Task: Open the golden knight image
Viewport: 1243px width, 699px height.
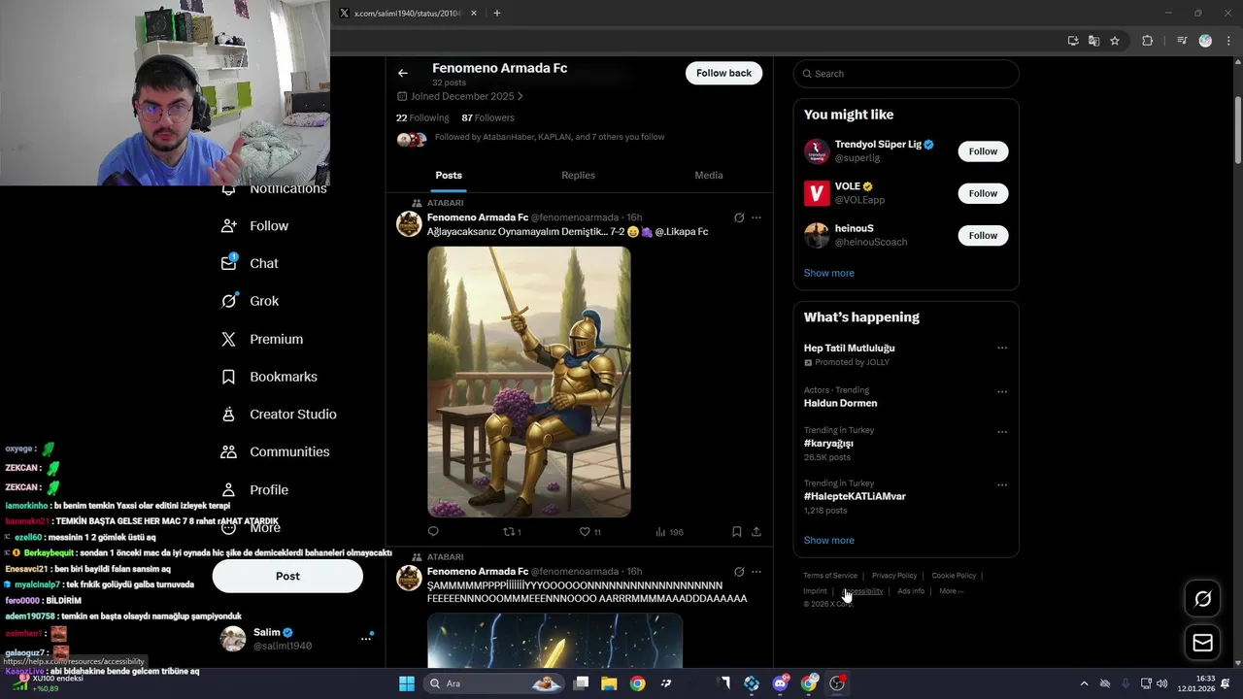Action: (529, 382)
